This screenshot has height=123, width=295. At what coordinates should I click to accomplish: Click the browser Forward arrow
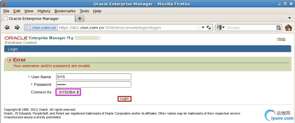(17, 28)
